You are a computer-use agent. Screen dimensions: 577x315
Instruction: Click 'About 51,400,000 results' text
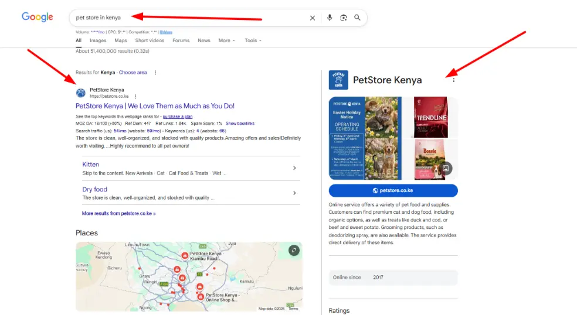point(112,51)
